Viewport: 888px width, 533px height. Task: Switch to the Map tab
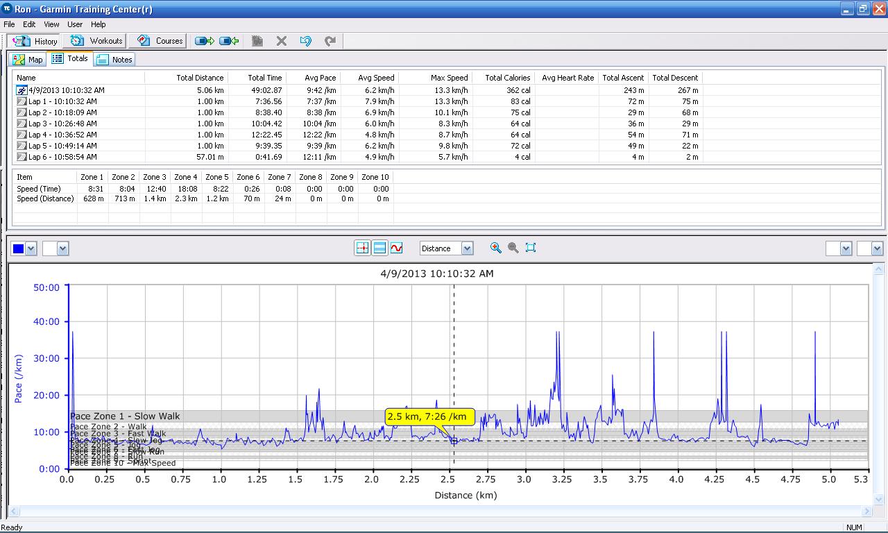28,60
